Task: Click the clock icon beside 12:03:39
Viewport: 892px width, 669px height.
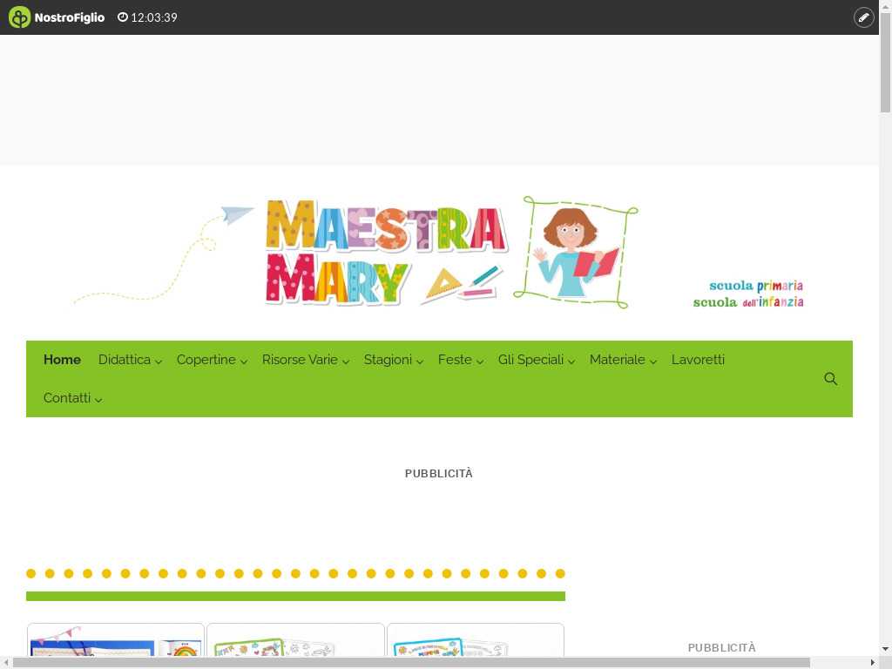Action: pyautogui.click(x=122, y=17)
